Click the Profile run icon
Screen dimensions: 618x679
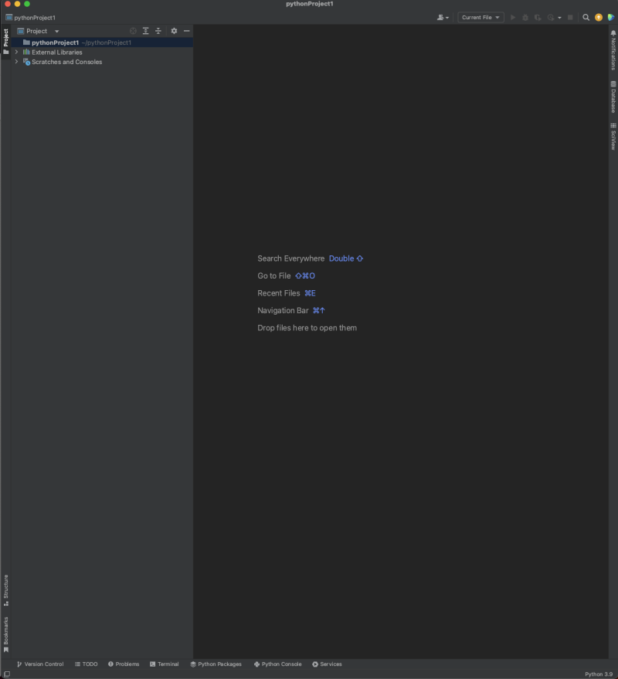550,17
